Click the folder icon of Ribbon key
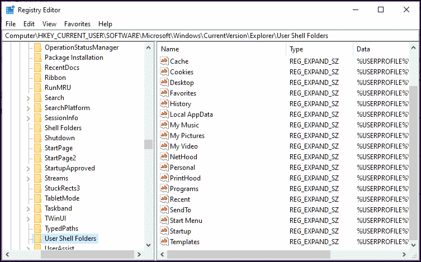This screenshot has height=262, width=421. coord(37,78)
